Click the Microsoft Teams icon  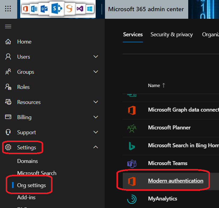(132, 163)
